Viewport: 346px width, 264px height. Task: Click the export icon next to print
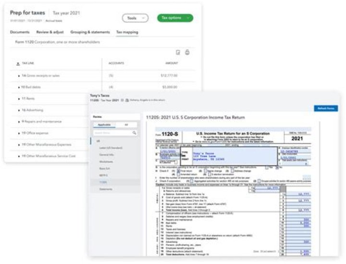coord(178,52)
